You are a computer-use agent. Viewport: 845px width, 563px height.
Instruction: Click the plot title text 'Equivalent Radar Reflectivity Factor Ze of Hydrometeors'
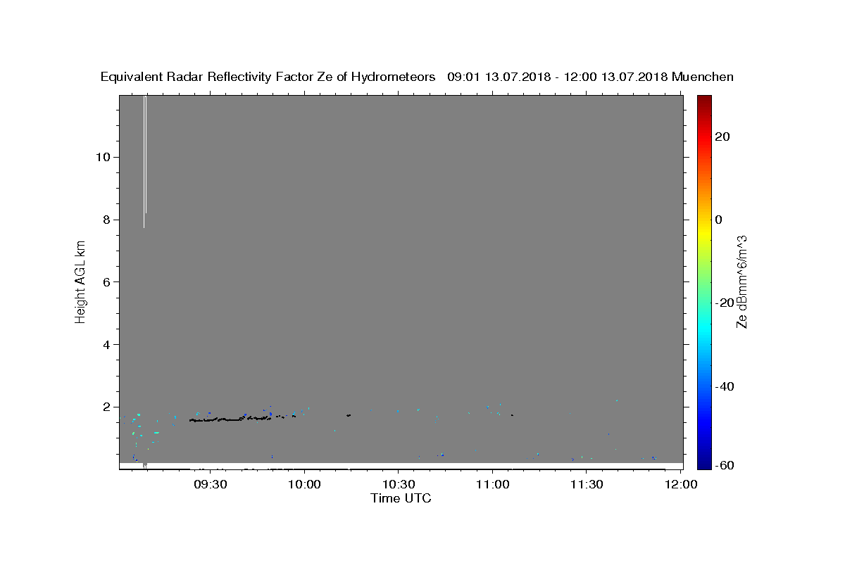(x=268, y=77)
